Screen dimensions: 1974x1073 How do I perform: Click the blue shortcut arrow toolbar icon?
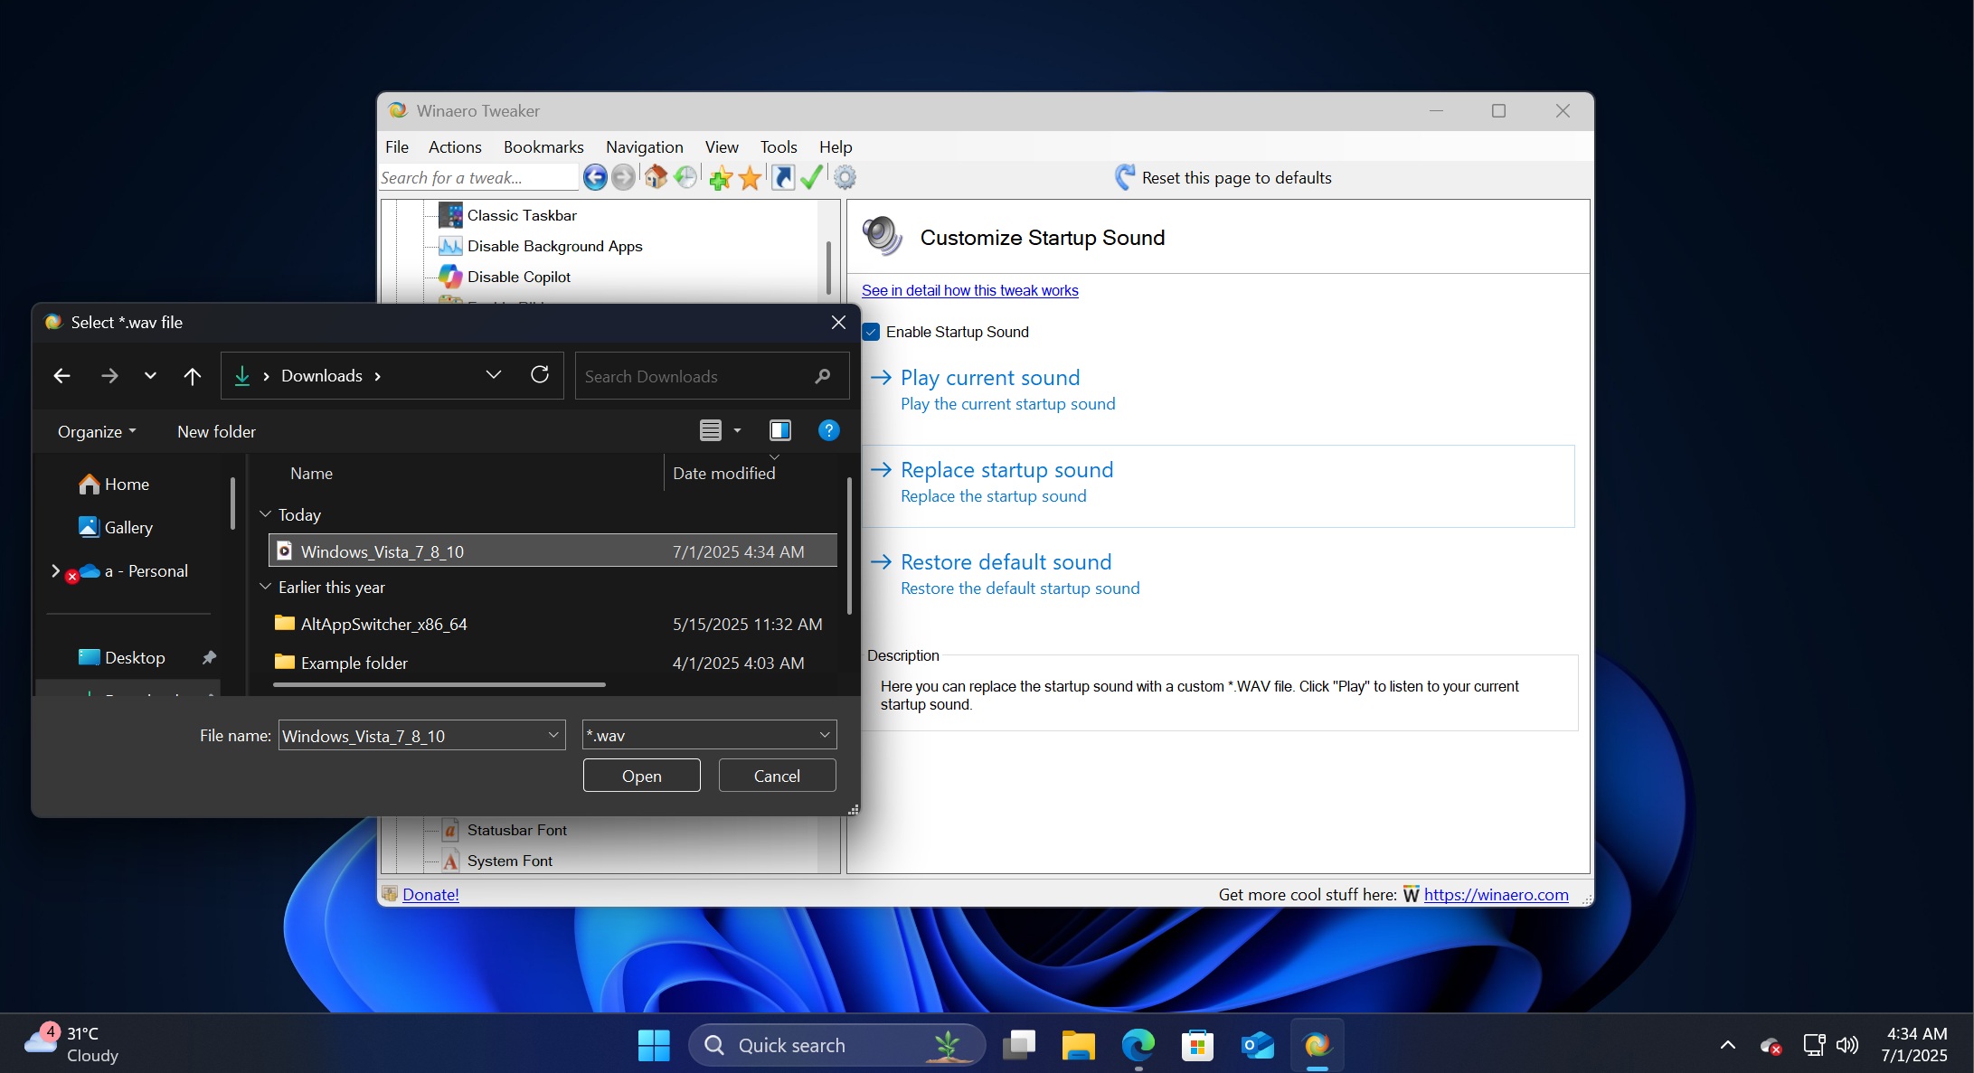783,177
